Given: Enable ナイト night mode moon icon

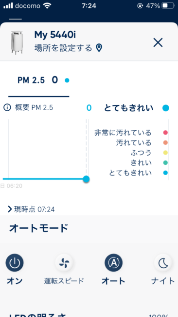Looking at the screenshot, I should (163, 262).
